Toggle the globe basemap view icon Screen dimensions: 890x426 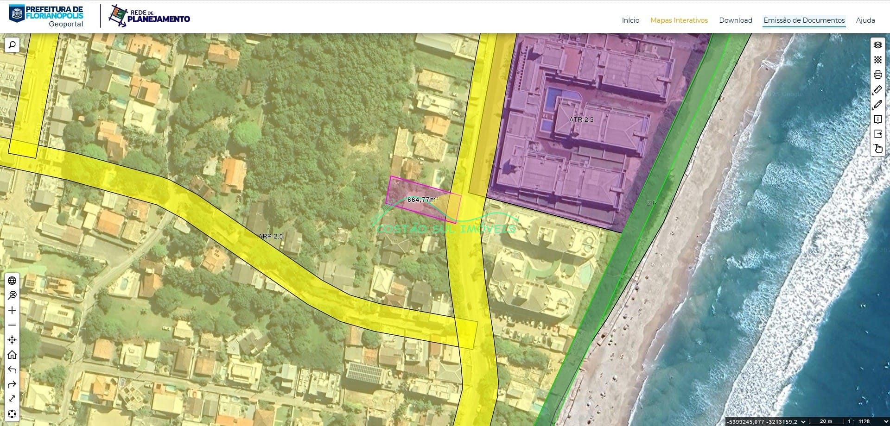coord(12,281)
